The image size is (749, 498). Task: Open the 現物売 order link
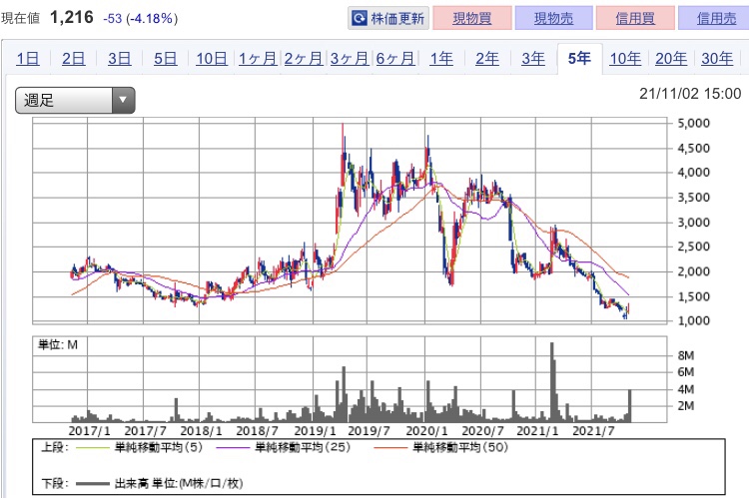point(553,18)
